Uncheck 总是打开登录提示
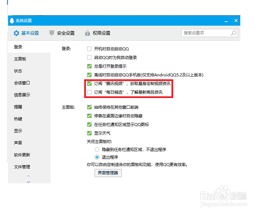The image size is (261, 213). (x=89, y=66)
